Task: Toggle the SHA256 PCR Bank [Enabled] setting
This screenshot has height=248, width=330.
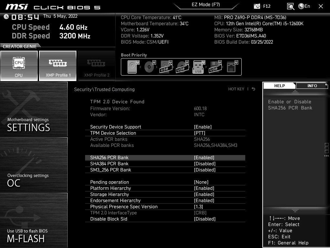Action: (x=165, y=158)
